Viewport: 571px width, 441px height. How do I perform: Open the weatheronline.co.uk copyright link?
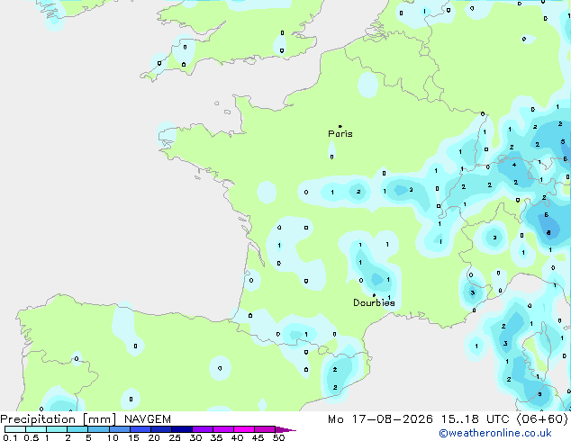tap(495, 433)
